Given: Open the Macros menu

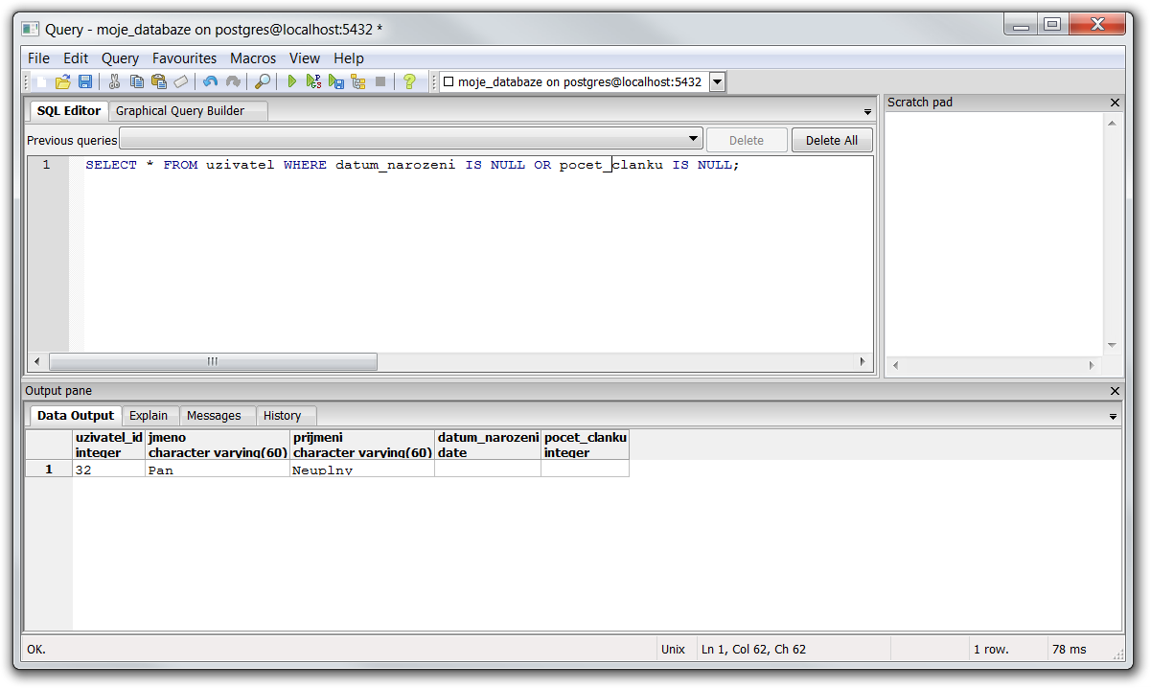Looking at the screenshot, I should [253, 58].
